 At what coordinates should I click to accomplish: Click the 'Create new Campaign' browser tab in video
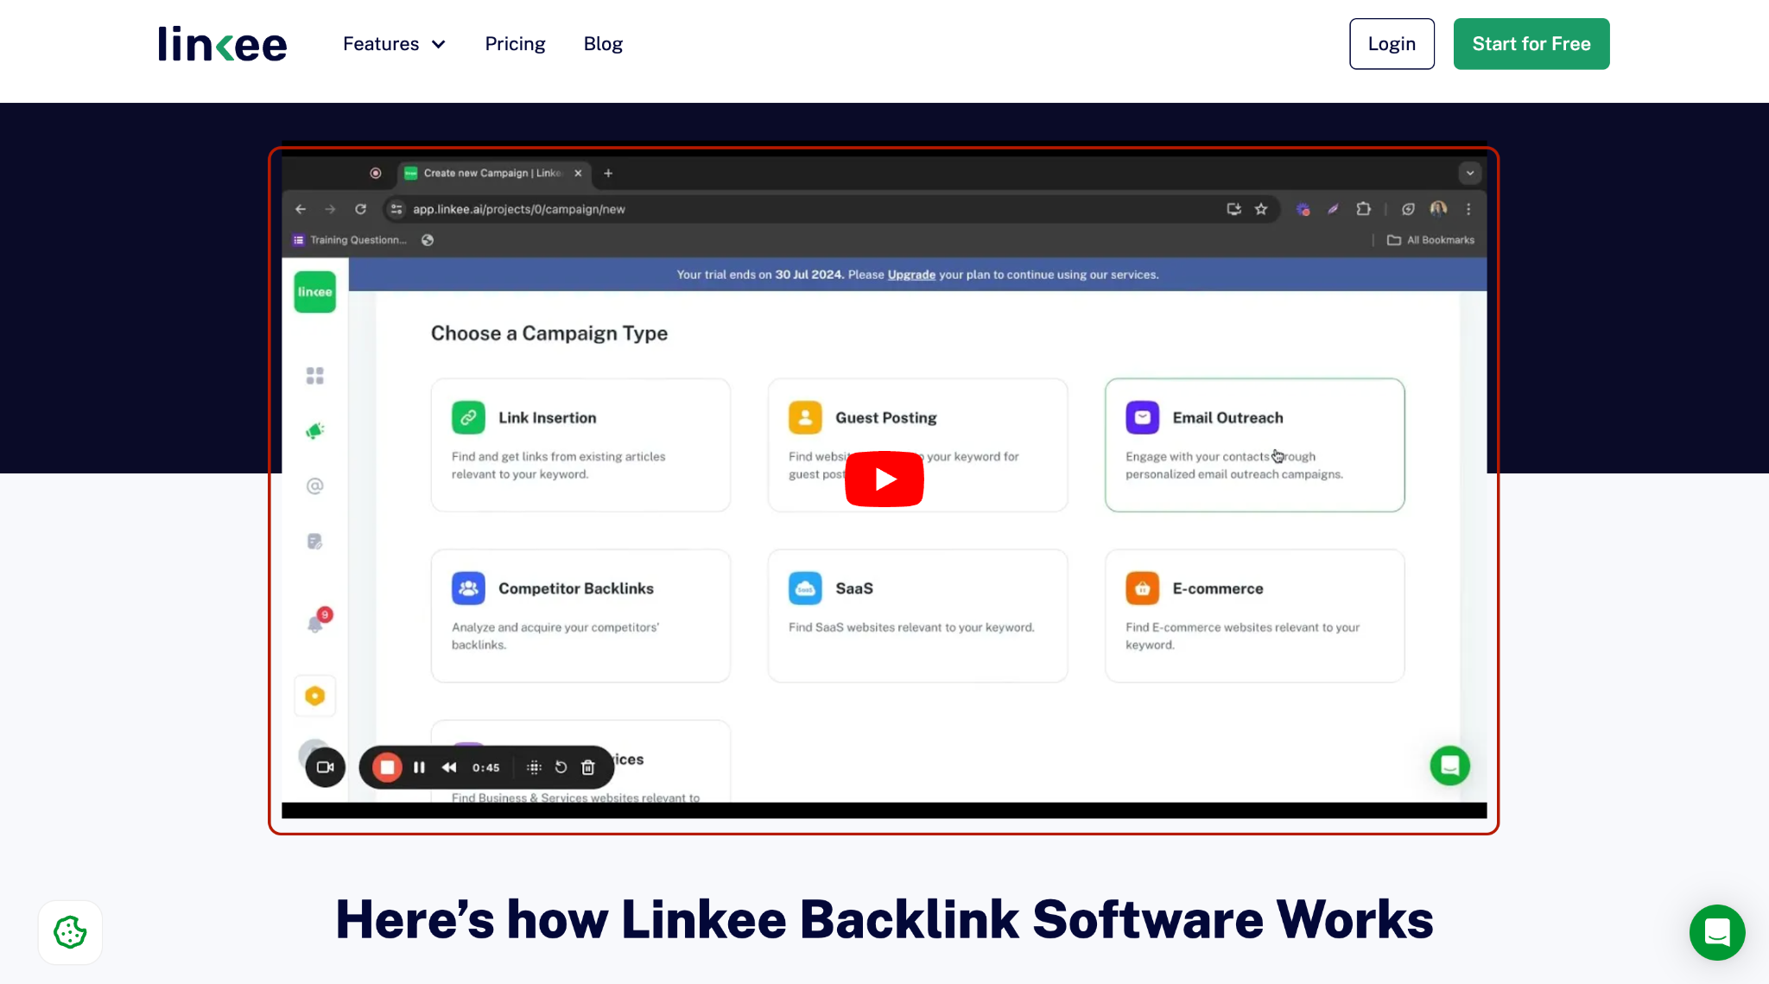(494, 173)
